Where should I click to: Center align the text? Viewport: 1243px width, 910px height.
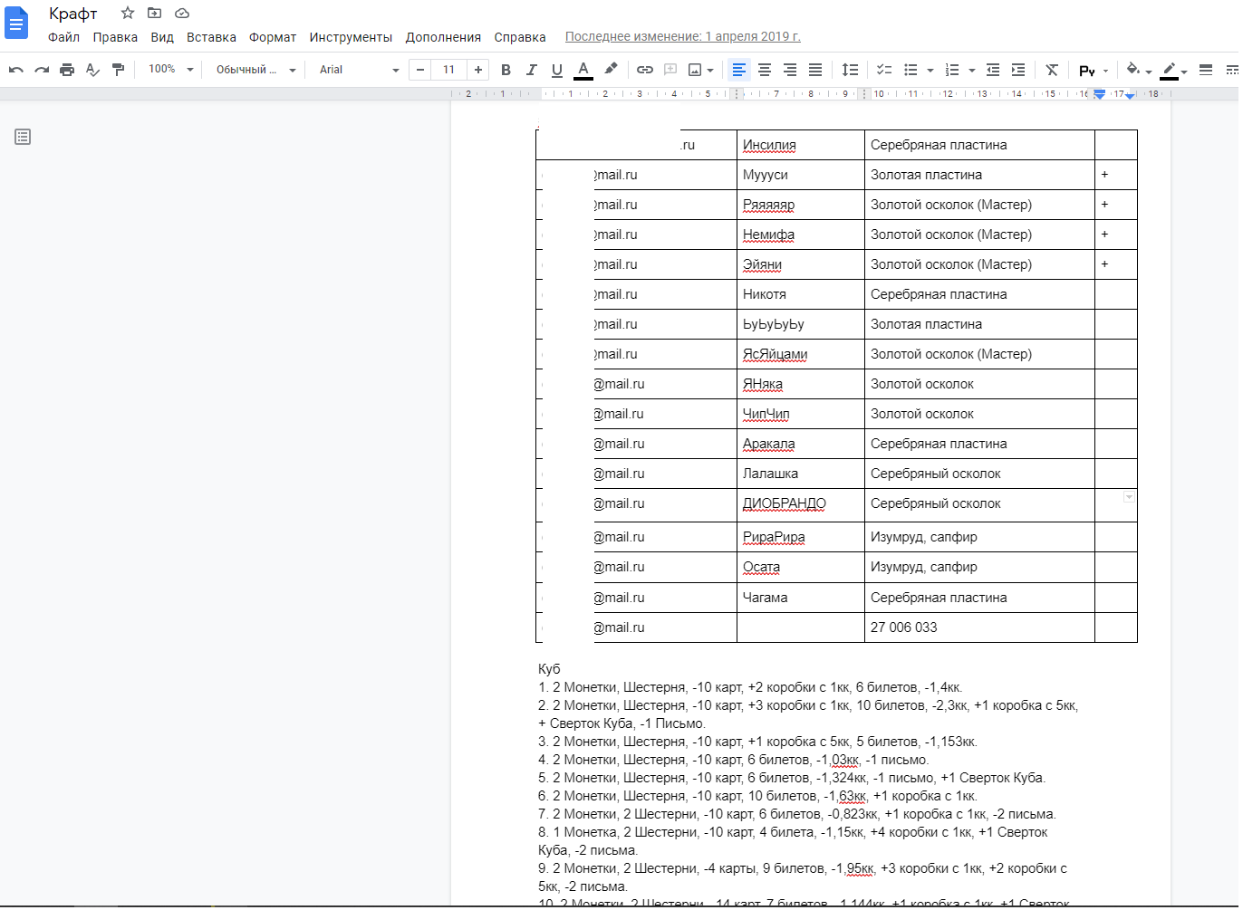pyautogui.click(x=765, y=70)
